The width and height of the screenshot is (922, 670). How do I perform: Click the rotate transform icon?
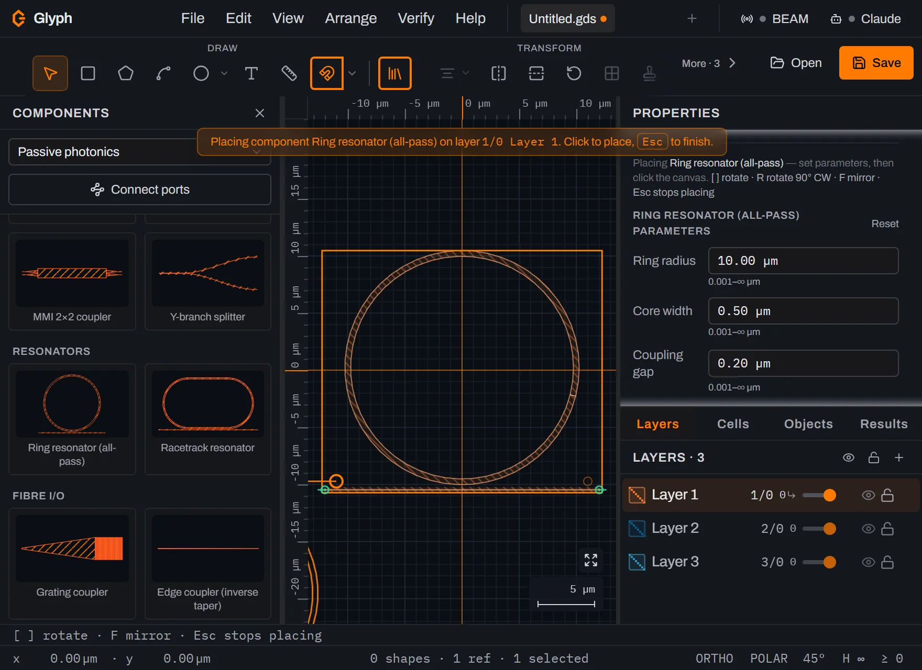574,73
